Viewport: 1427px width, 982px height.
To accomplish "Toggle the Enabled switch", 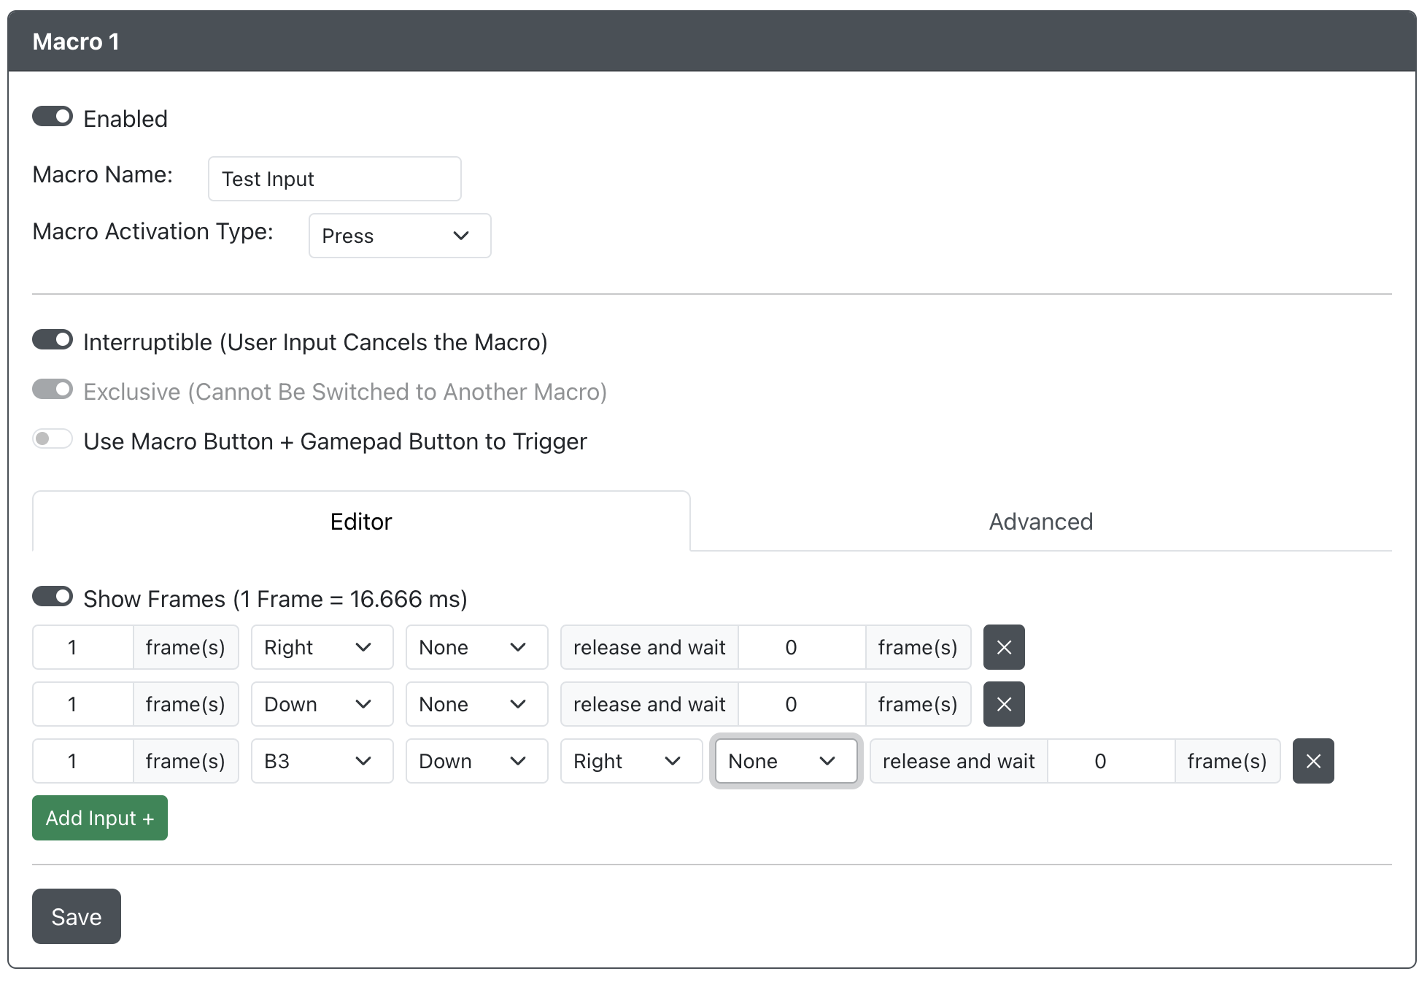I will (53, 117).
